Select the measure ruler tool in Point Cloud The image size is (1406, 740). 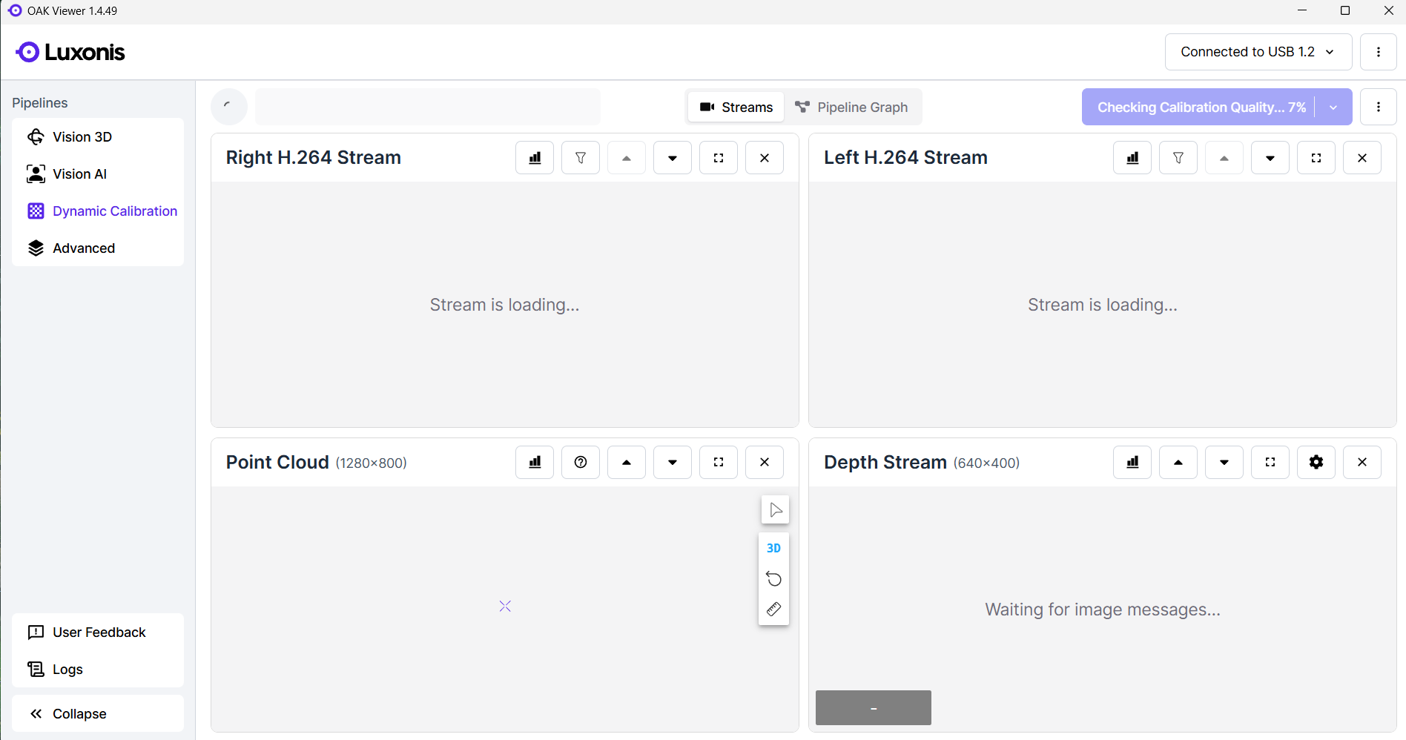773,609
